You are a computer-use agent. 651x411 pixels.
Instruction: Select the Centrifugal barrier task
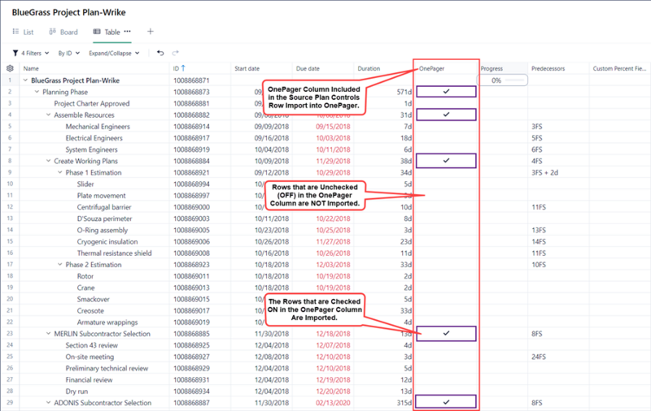(x=104, y=207)
